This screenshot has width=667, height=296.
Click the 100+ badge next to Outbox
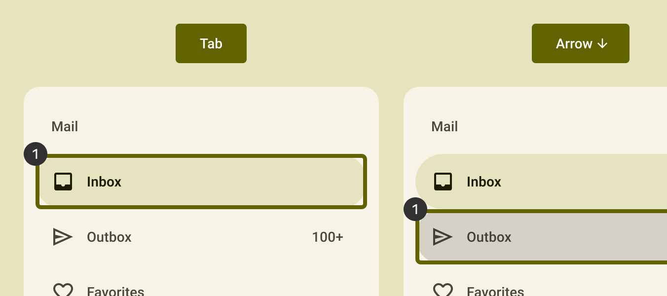point(327,237)
